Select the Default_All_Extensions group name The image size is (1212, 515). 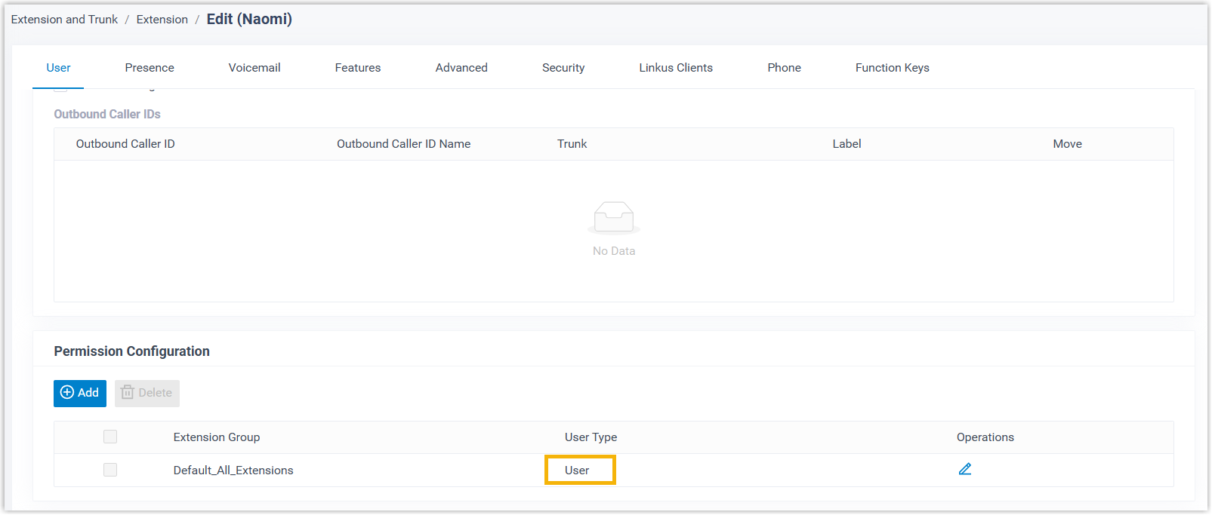233,471
